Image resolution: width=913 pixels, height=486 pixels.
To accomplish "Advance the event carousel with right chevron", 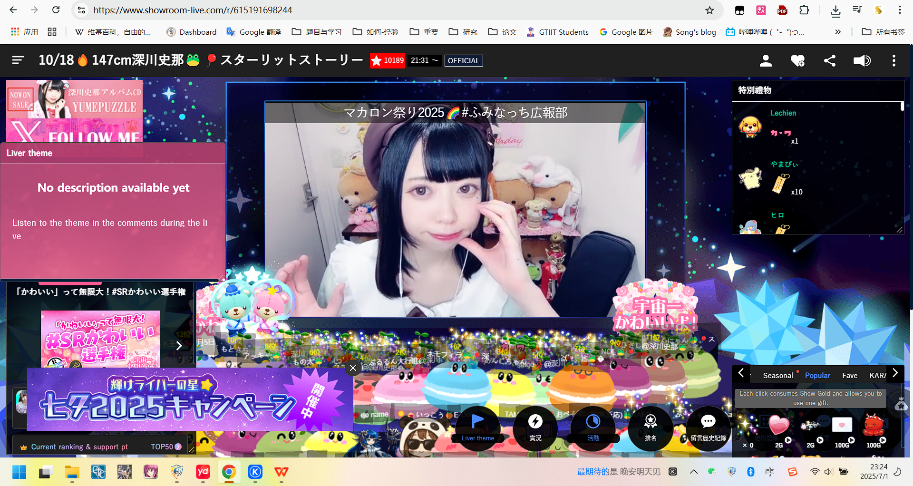I will click(179, 346).
